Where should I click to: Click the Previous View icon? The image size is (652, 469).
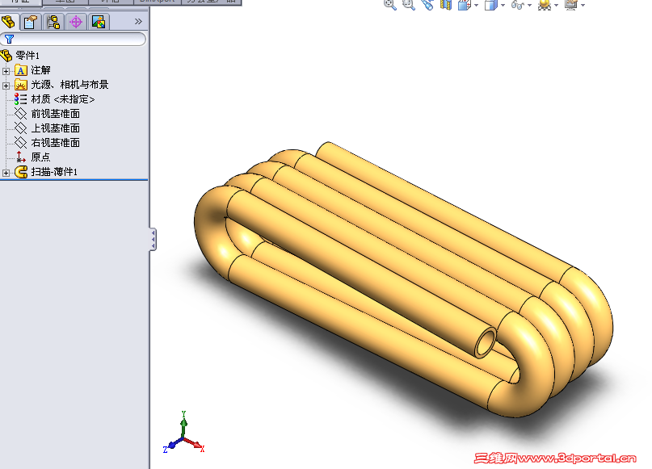click(427, 5)
